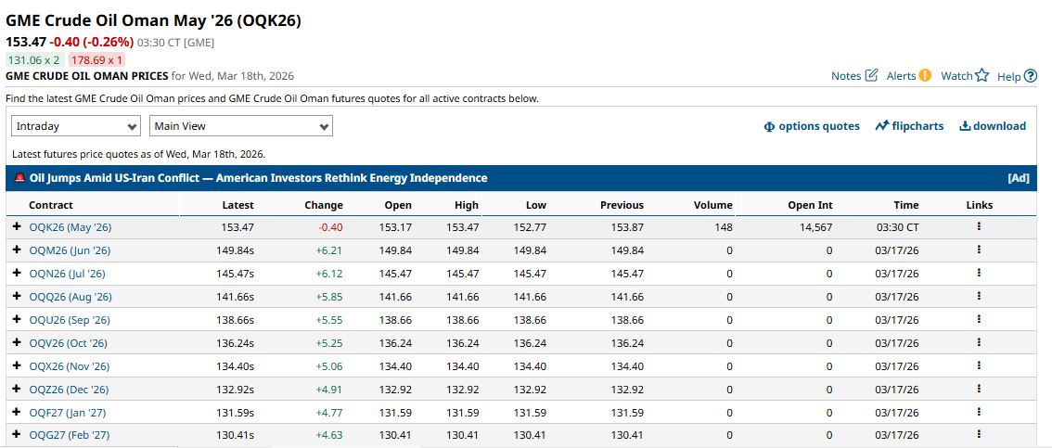Viewport: 1052px width, 448px height.
Task: Click volume value 148
Action: 724,227
